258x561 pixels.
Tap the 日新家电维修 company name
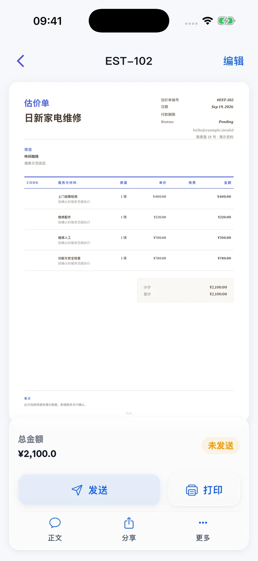click(53, 118)
